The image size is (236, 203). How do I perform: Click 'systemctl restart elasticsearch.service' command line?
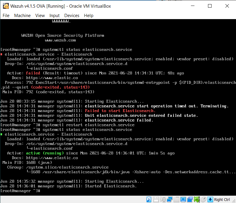pos(88,125)
